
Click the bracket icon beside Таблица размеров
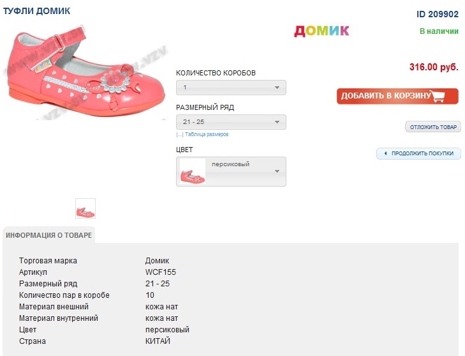click(x=179, y=135)
